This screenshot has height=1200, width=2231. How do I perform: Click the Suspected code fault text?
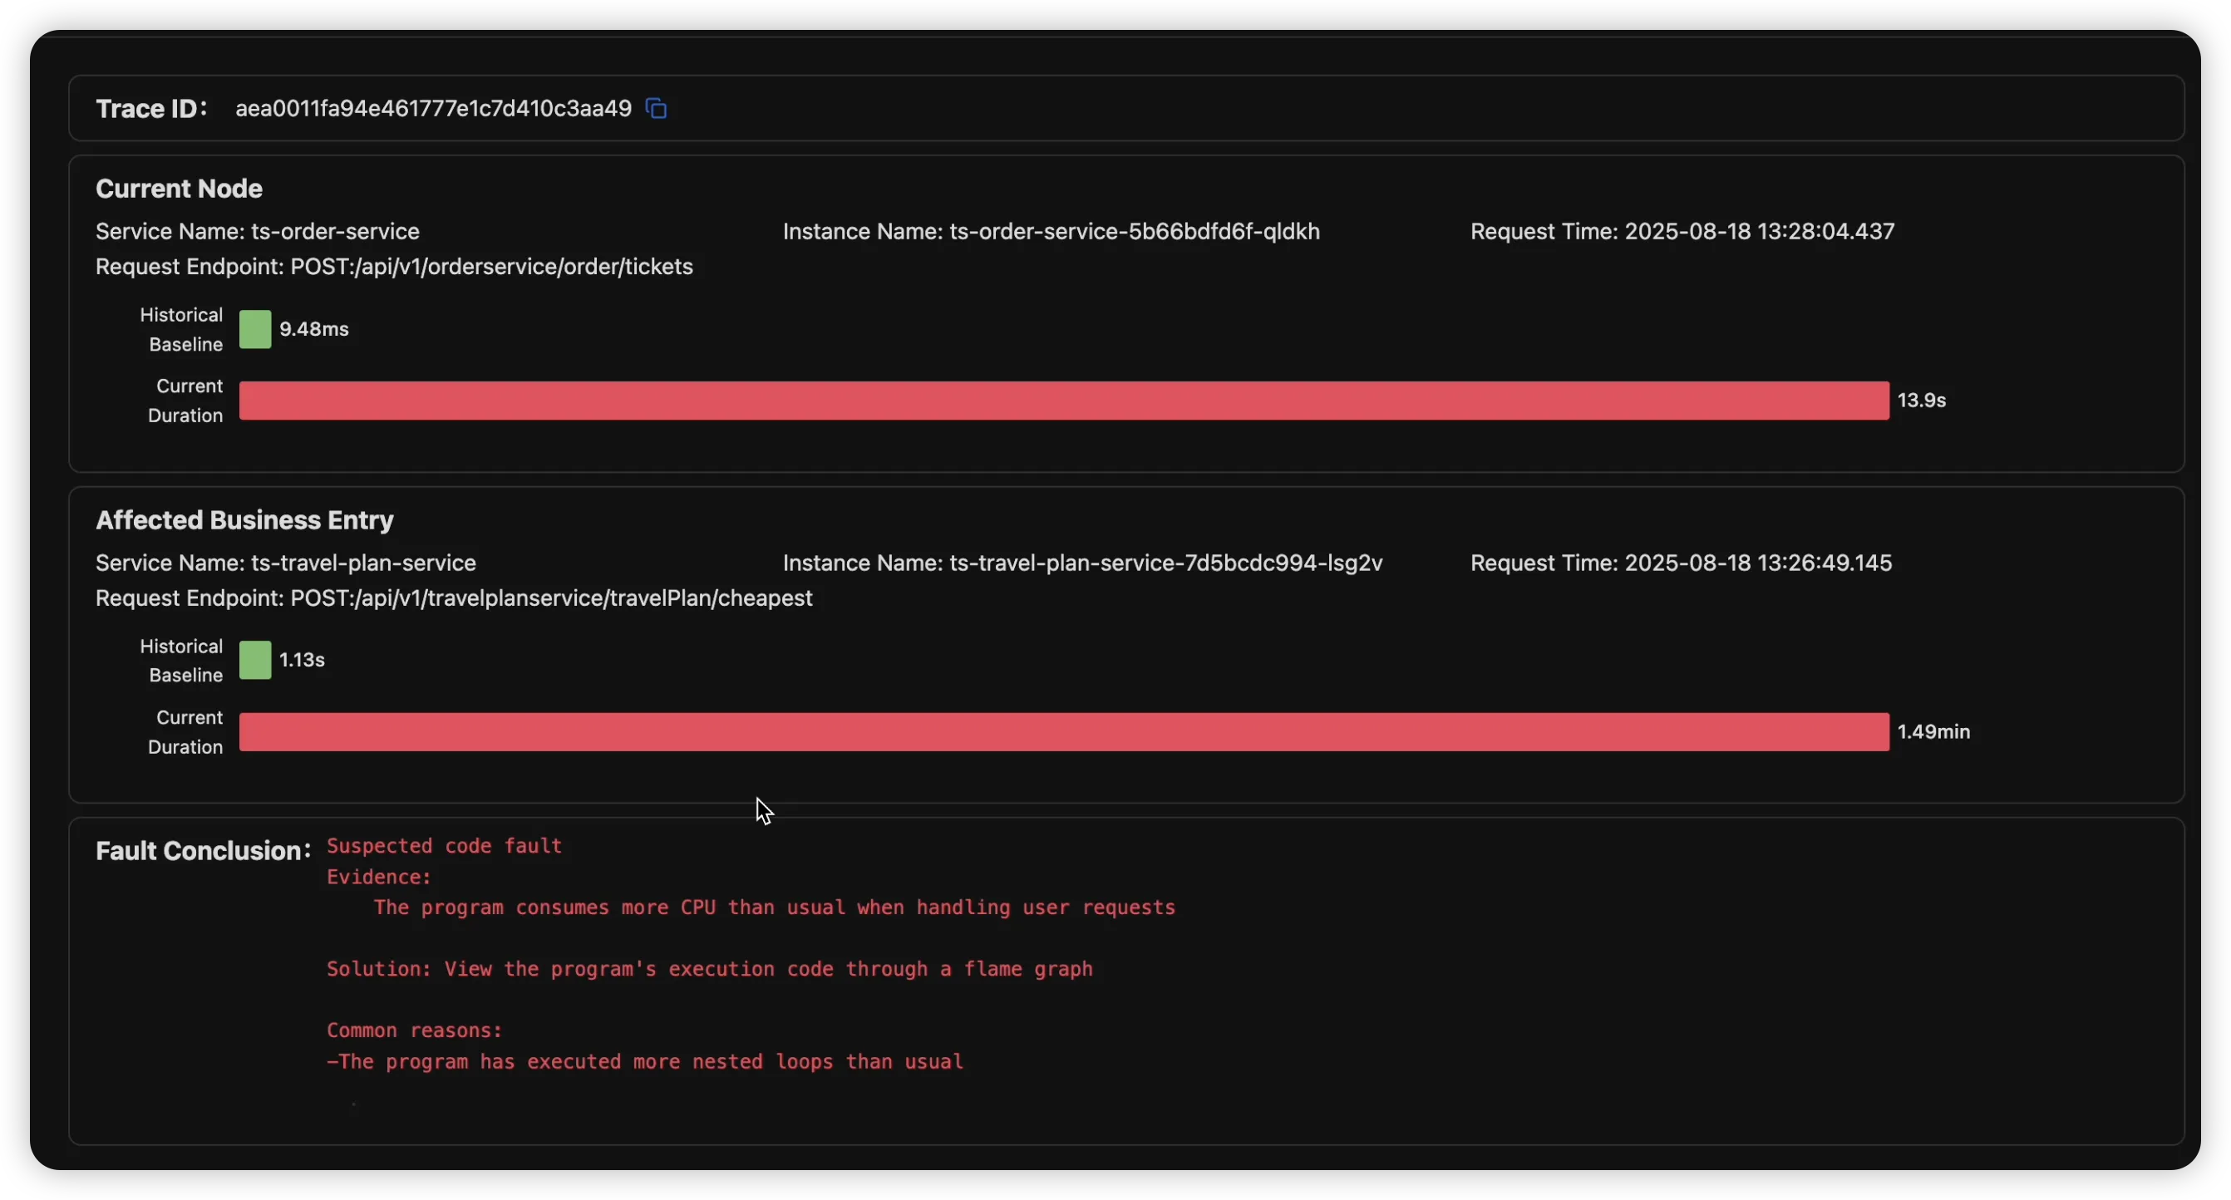coord(445,846)
